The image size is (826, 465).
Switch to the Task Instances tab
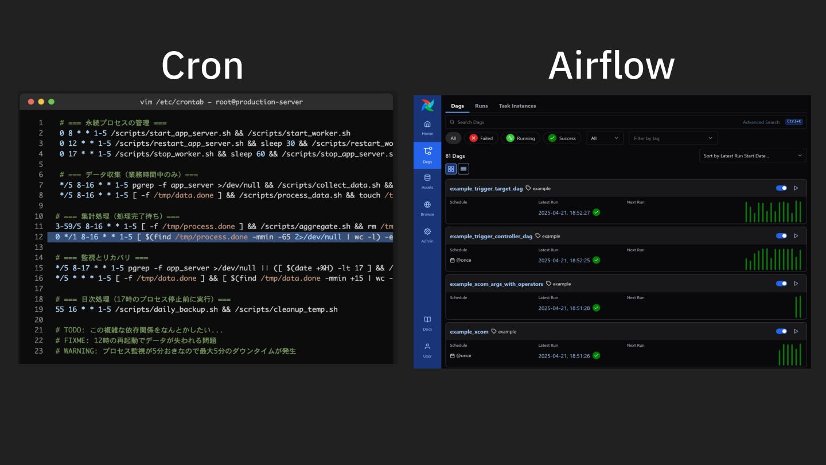pyautogui.click(x=517, y=106)
